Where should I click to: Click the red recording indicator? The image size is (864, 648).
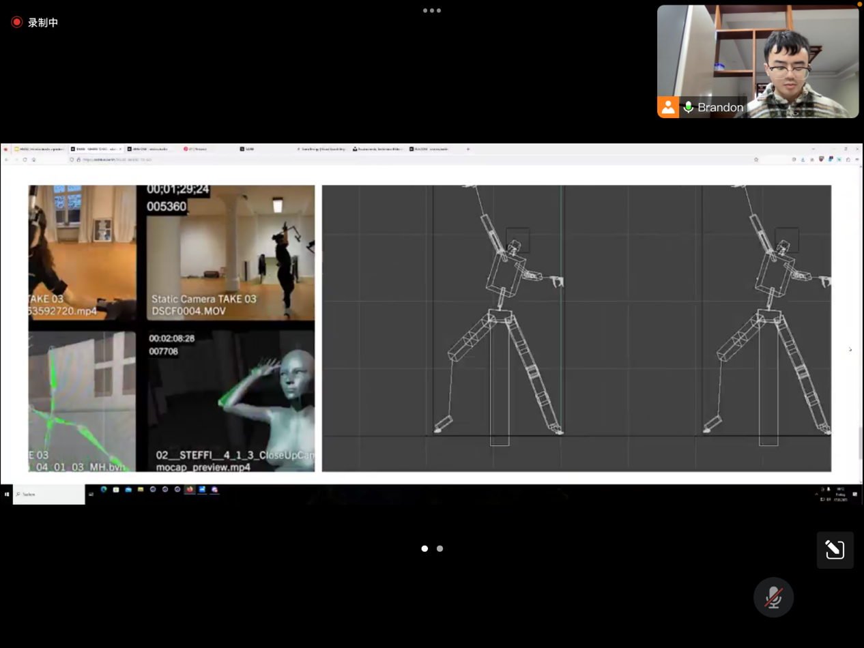(x=16, y=23)
